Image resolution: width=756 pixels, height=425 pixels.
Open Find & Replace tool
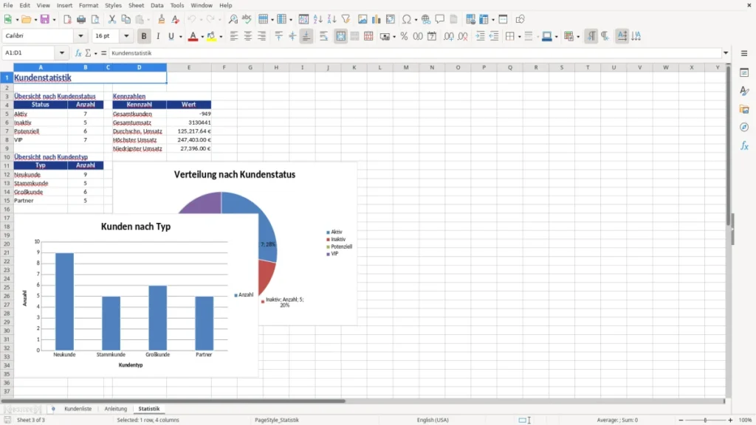[x=233, y=19]
